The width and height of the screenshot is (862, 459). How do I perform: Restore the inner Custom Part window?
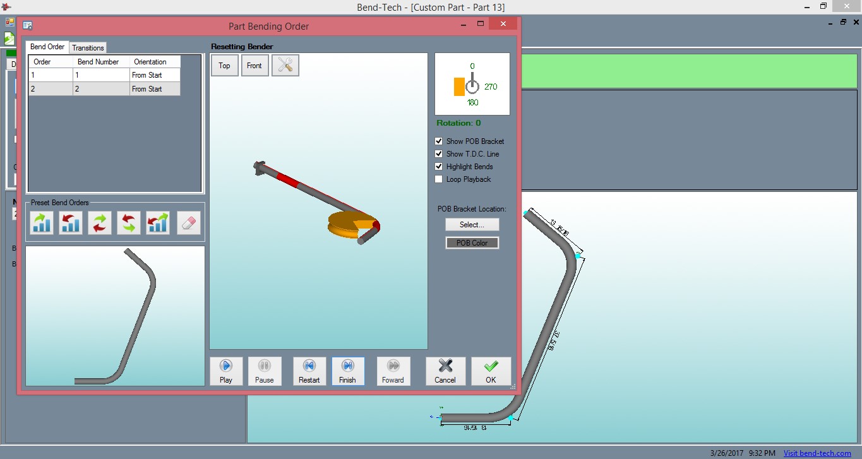[843, 22]
